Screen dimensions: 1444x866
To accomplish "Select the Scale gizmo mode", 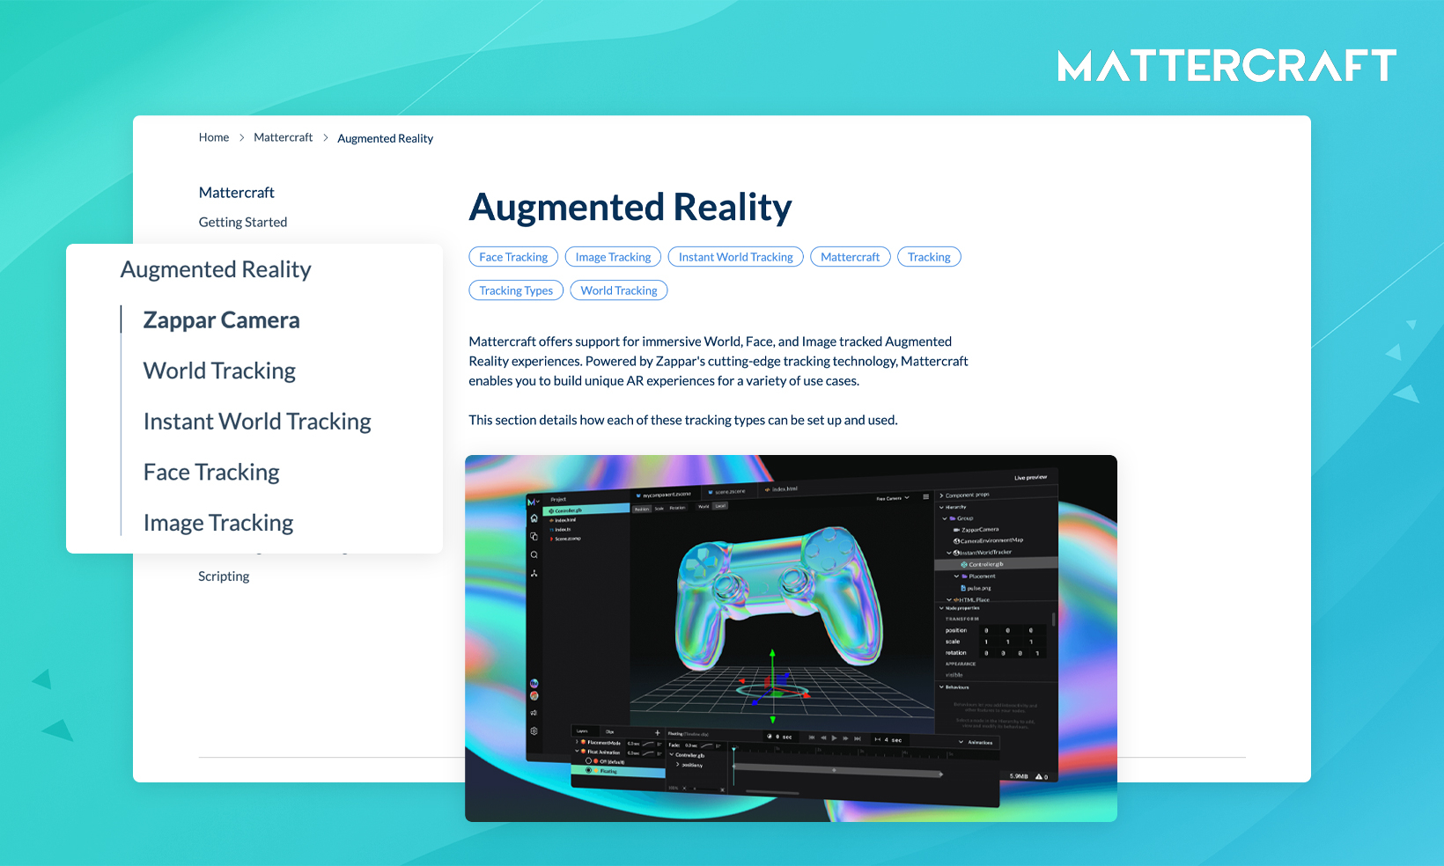I will coord(659,509).
